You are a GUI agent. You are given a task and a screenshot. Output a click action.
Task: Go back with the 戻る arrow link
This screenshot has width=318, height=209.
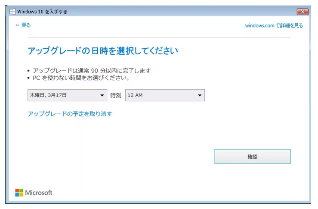(x=23, y=25)
